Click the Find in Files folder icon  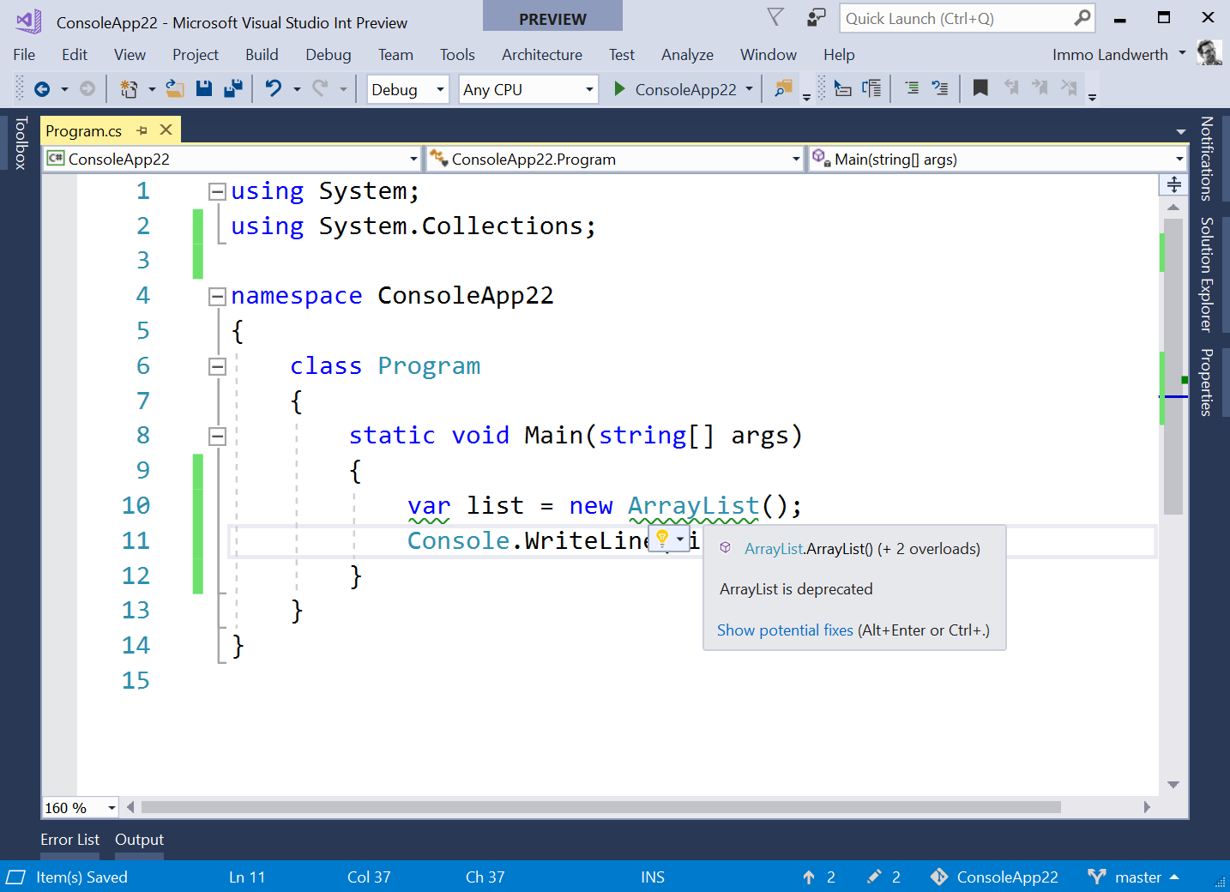coord(783,88)
